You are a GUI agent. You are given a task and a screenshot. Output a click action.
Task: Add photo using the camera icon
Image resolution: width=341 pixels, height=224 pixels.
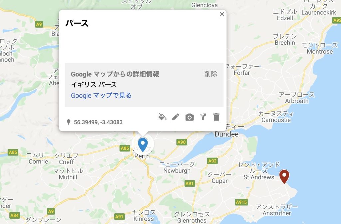(x=189, y=117)
